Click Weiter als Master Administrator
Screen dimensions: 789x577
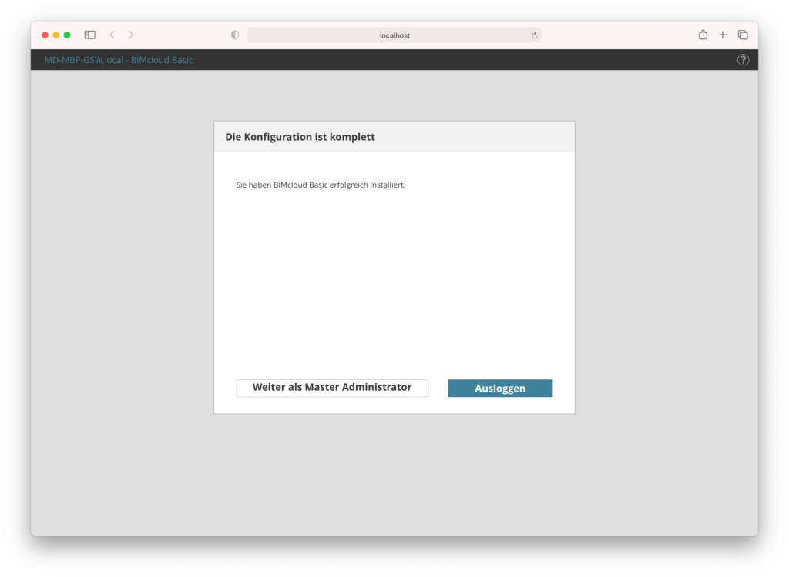332,388
